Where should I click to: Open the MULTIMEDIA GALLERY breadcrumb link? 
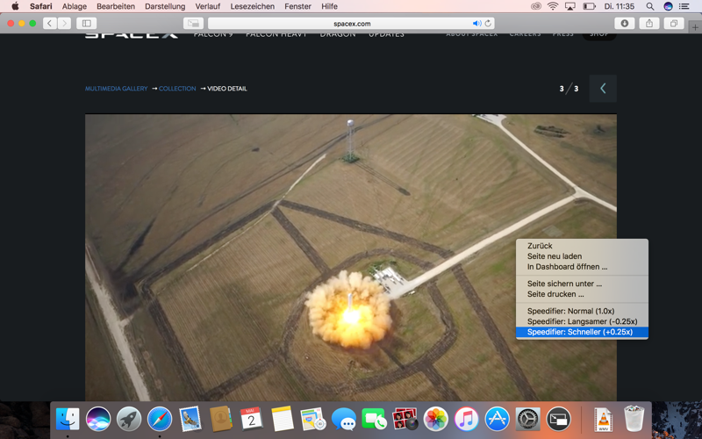[117, 89]
